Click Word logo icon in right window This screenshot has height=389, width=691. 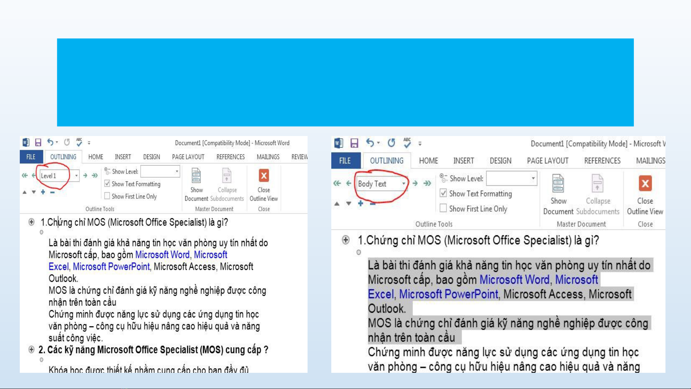point(338,143)
